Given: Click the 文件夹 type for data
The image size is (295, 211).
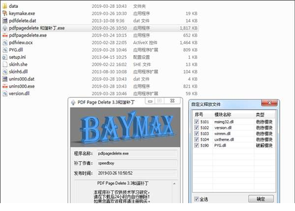Looking at the screenshot, I should pyautogui.click(x=139, y=6).
